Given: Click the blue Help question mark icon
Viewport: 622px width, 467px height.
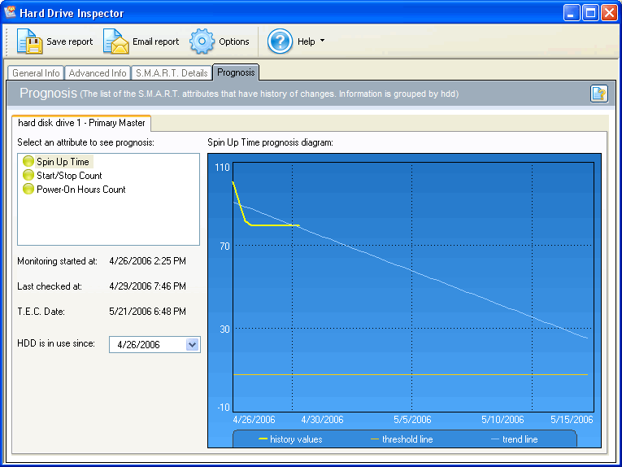Looking at the screenshot, I should coord(280,41).
